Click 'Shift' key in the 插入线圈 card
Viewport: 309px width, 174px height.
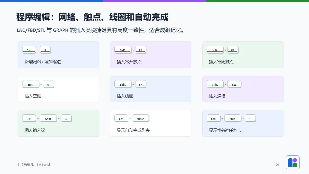pos(123,84)
